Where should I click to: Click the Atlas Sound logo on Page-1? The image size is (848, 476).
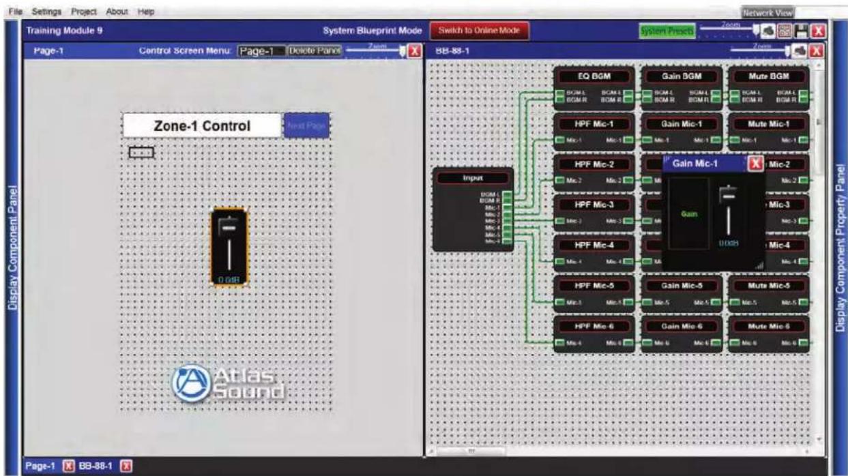226,384
